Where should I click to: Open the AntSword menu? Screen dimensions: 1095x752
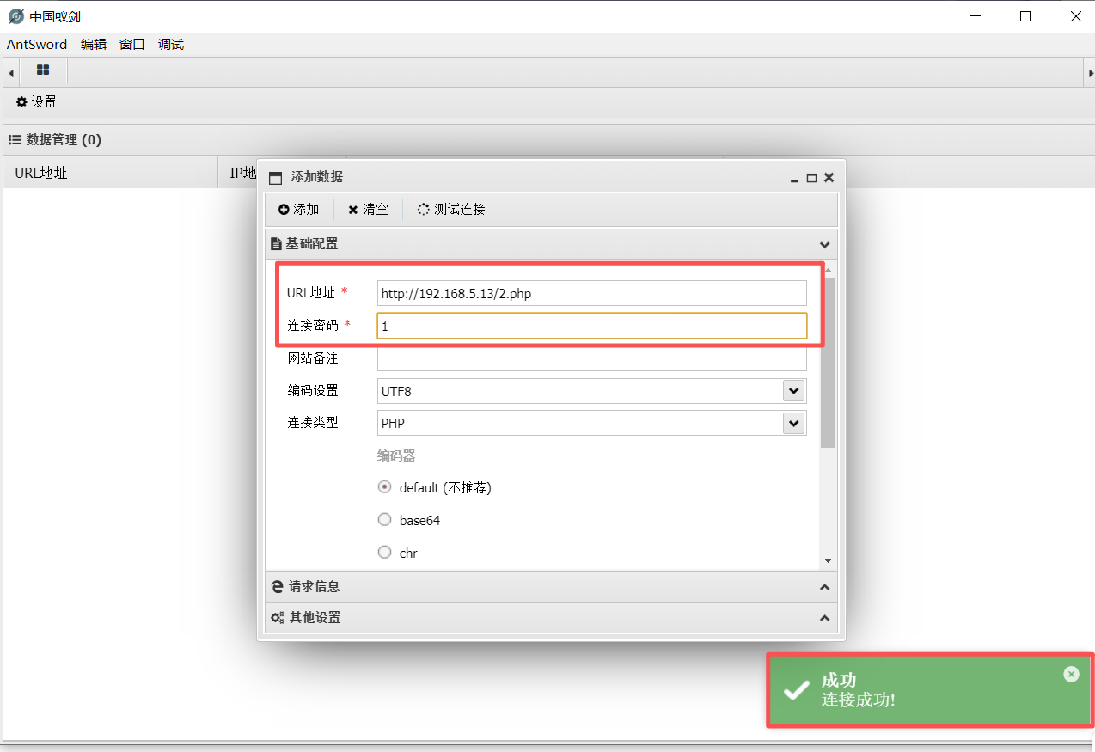point(37,44)
